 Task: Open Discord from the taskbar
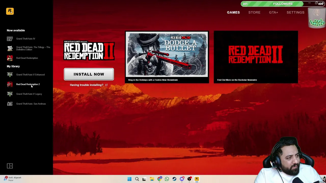182,179
